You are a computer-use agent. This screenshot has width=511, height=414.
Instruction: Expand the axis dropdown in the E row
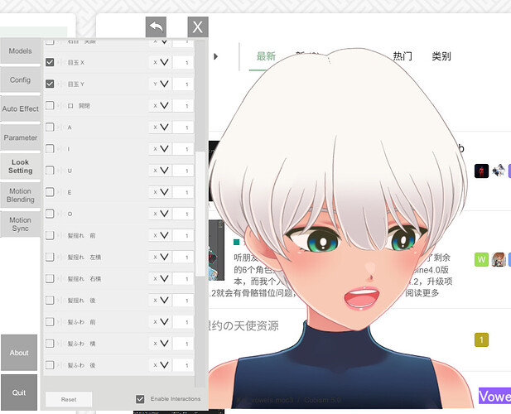click(x=160, y=192)
